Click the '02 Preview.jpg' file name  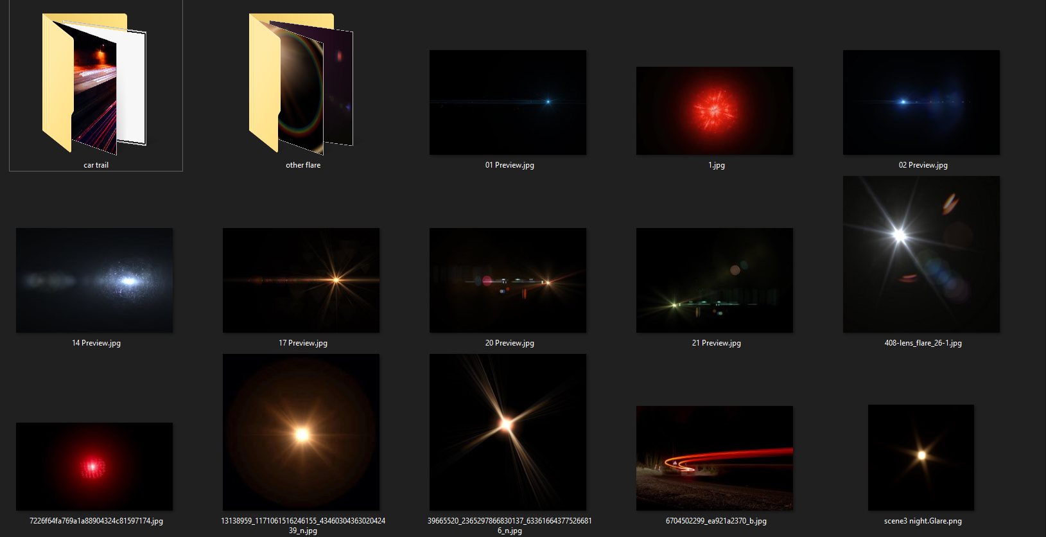(x=923, y=165)
